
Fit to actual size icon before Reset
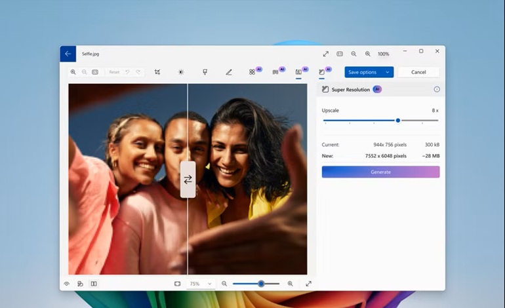(x=95, y=72)
